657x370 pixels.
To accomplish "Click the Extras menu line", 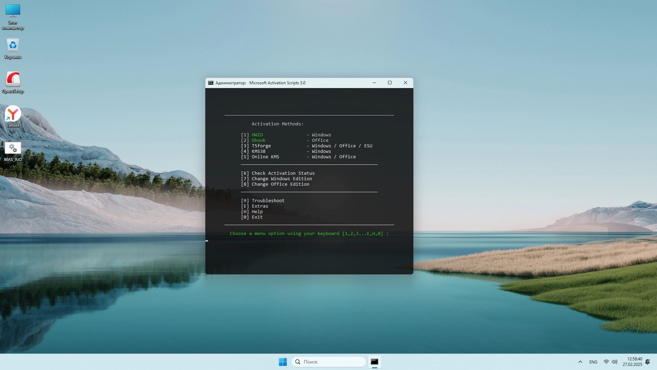I will pyautogui.click(x=255, y=206).
